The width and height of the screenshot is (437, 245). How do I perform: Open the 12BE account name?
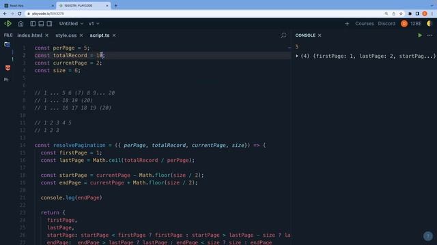point(416,24)
